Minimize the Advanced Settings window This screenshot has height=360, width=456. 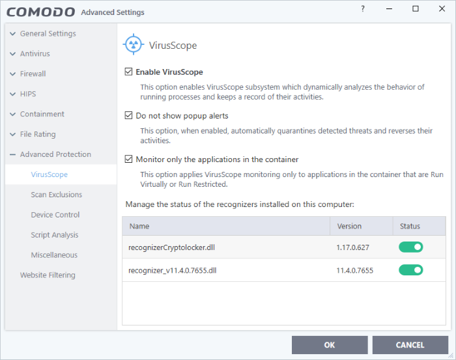tap(389, 8)
